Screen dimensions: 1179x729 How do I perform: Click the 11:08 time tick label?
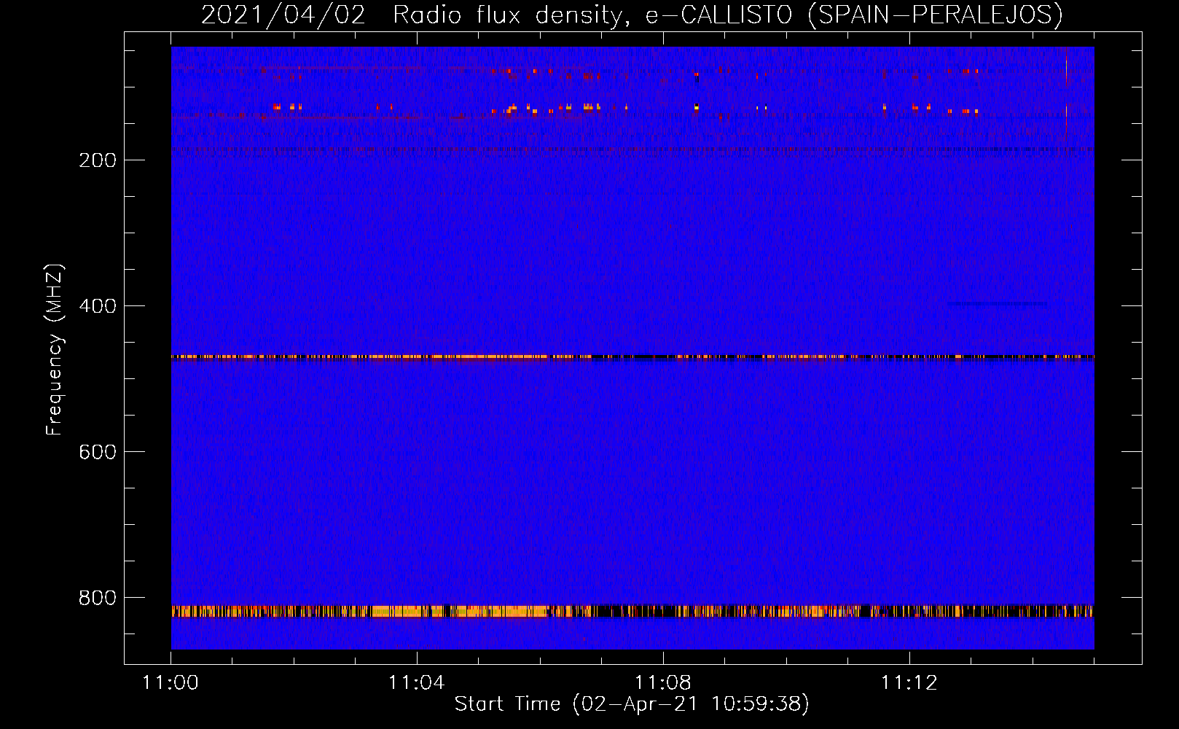tap(663, 682)
